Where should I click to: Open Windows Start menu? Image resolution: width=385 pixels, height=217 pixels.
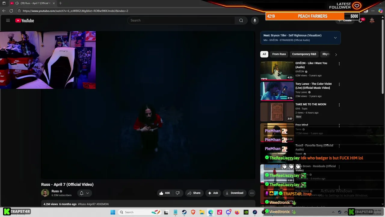click(x=113, y=212)
